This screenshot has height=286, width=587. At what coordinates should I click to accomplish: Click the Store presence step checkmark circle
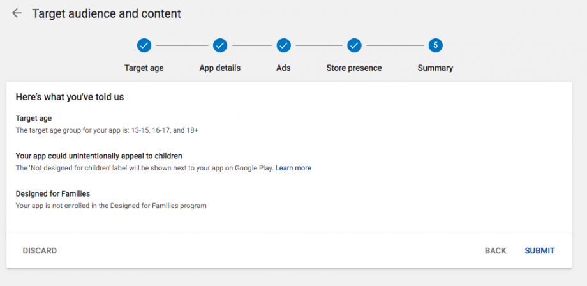point(354,45)
